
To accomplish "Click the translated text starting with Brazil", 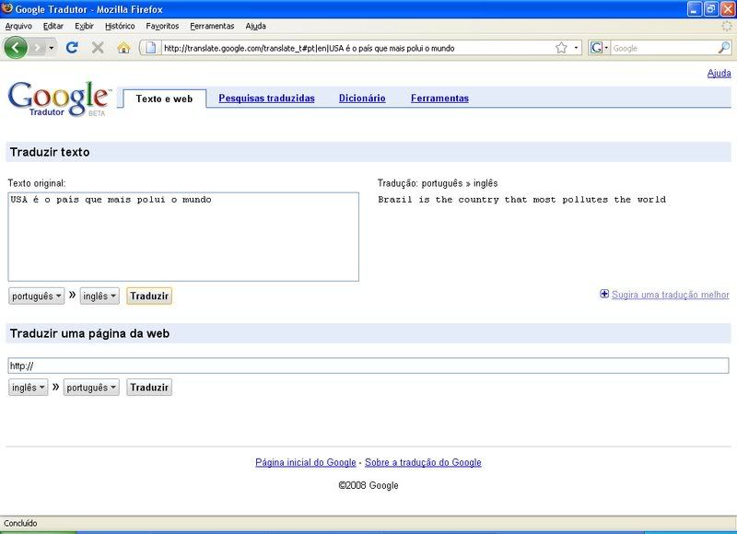I will (521, 200).
